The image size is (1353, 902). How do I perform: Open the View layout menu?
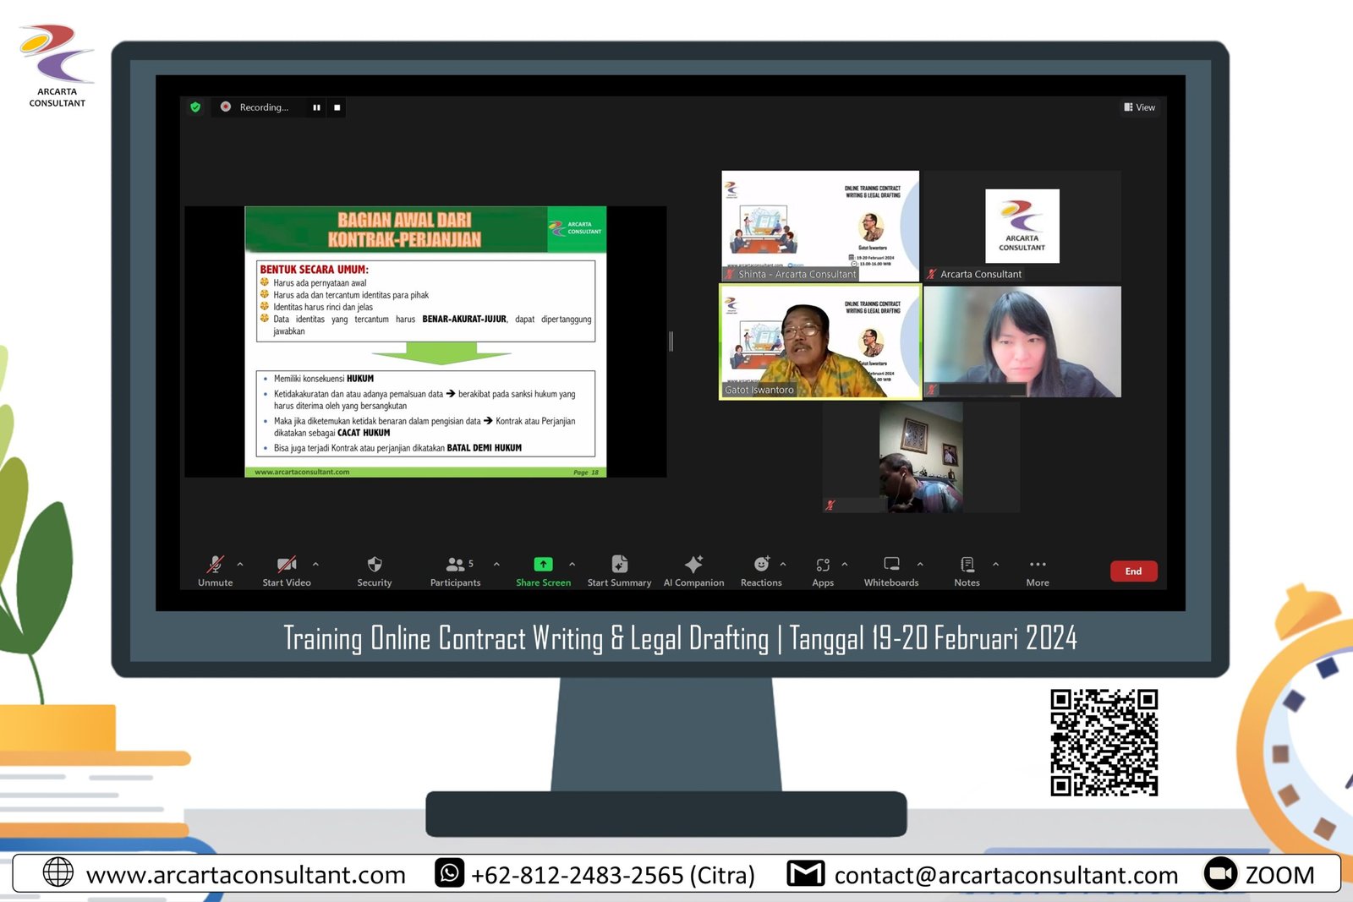pos(1139,107)
